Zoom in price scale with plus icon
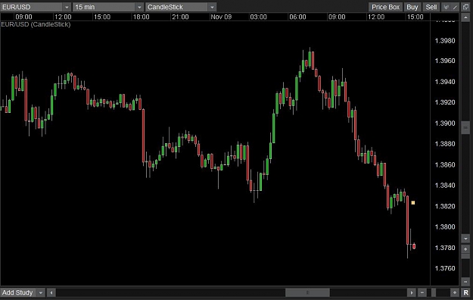The image size is (473, 300). point(465,249)
